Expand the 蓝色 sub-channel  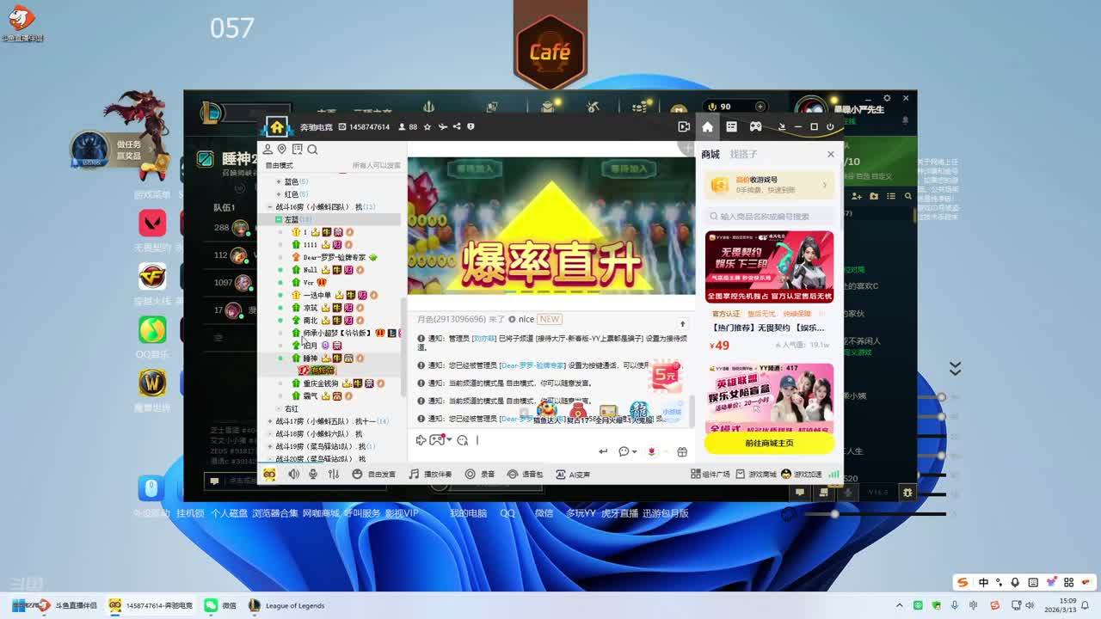pos(278,182)
